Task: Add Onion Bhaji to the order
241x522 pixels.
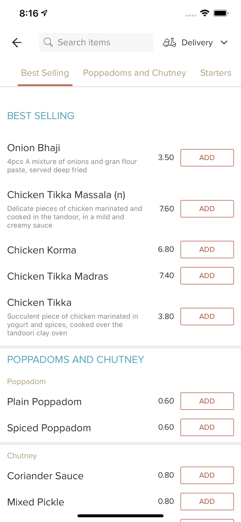Action: click(207, 157)
